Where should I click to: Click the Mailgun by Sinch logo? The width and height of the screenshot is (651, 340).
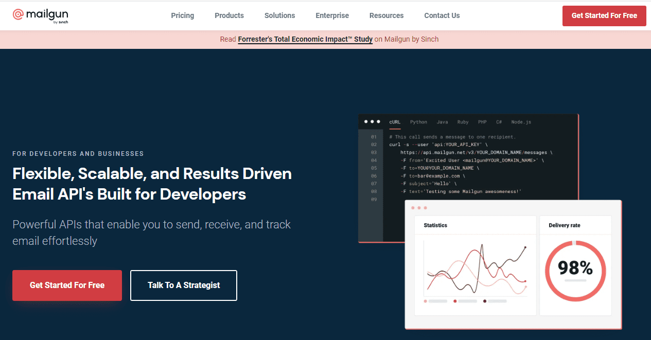[x=41, y=15]
